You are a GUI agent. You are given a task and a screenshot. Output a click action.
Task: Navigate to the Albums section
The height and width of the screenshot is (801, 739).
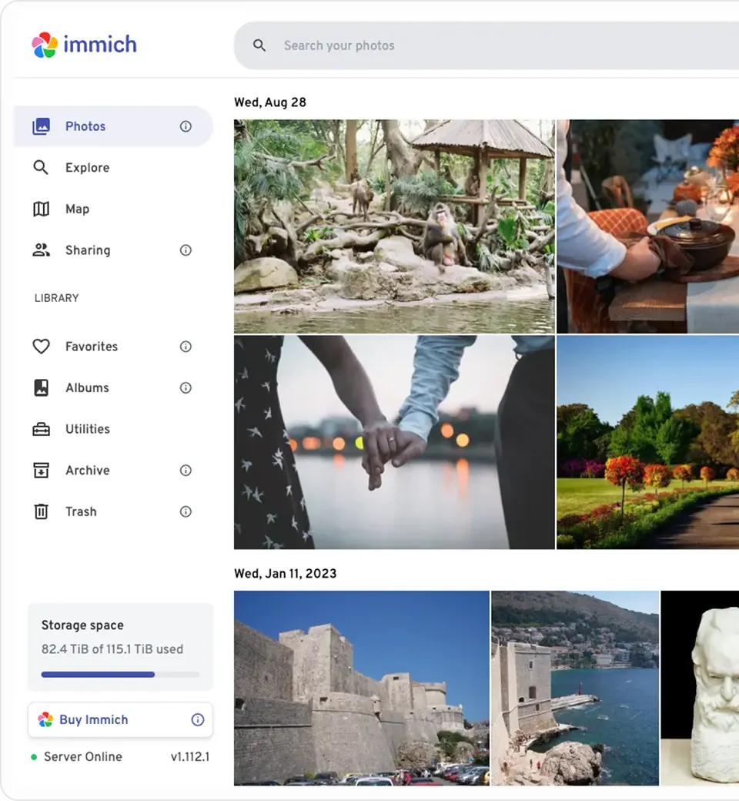point(87,387)
